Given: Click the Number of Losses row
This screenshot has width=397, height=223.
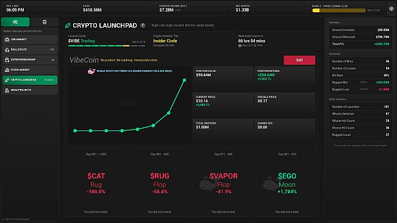Looking at the screenshot, I should pos(360,68).
